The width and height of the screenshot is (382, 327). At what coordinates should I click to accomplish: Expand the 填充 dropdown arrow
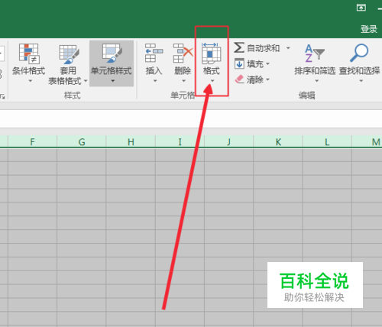tap(267, 63)
